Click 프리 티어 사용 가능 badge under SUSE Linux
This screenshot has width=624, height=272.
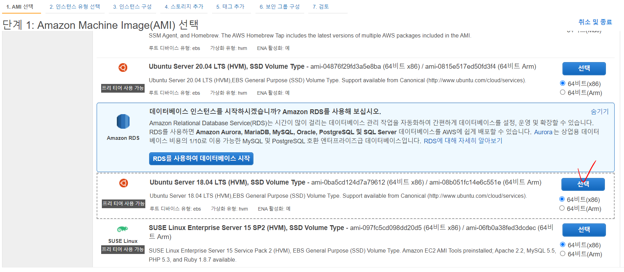point(123,249)
